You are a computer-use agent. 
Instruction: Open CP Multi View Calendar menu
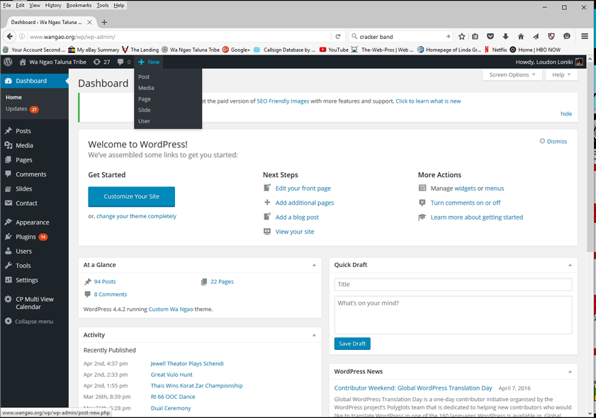(34, 303)
